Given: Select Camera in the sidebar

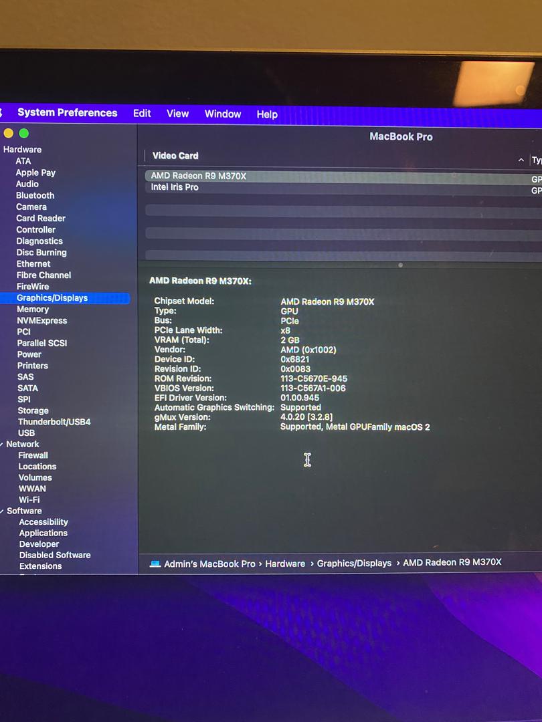Looking at the screenshot, I should coord(31,207).
